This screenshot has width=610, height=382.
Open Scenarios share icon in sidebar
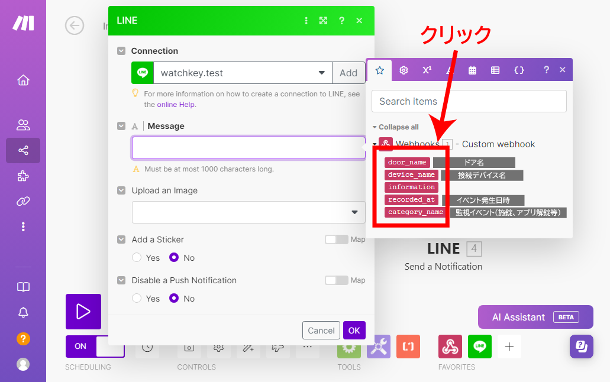tap(23, 150)
